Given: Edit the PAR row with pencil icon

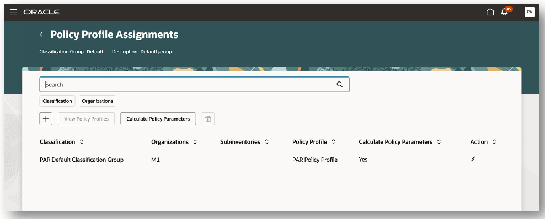Looking at the screenshot, I should [473, 159].
